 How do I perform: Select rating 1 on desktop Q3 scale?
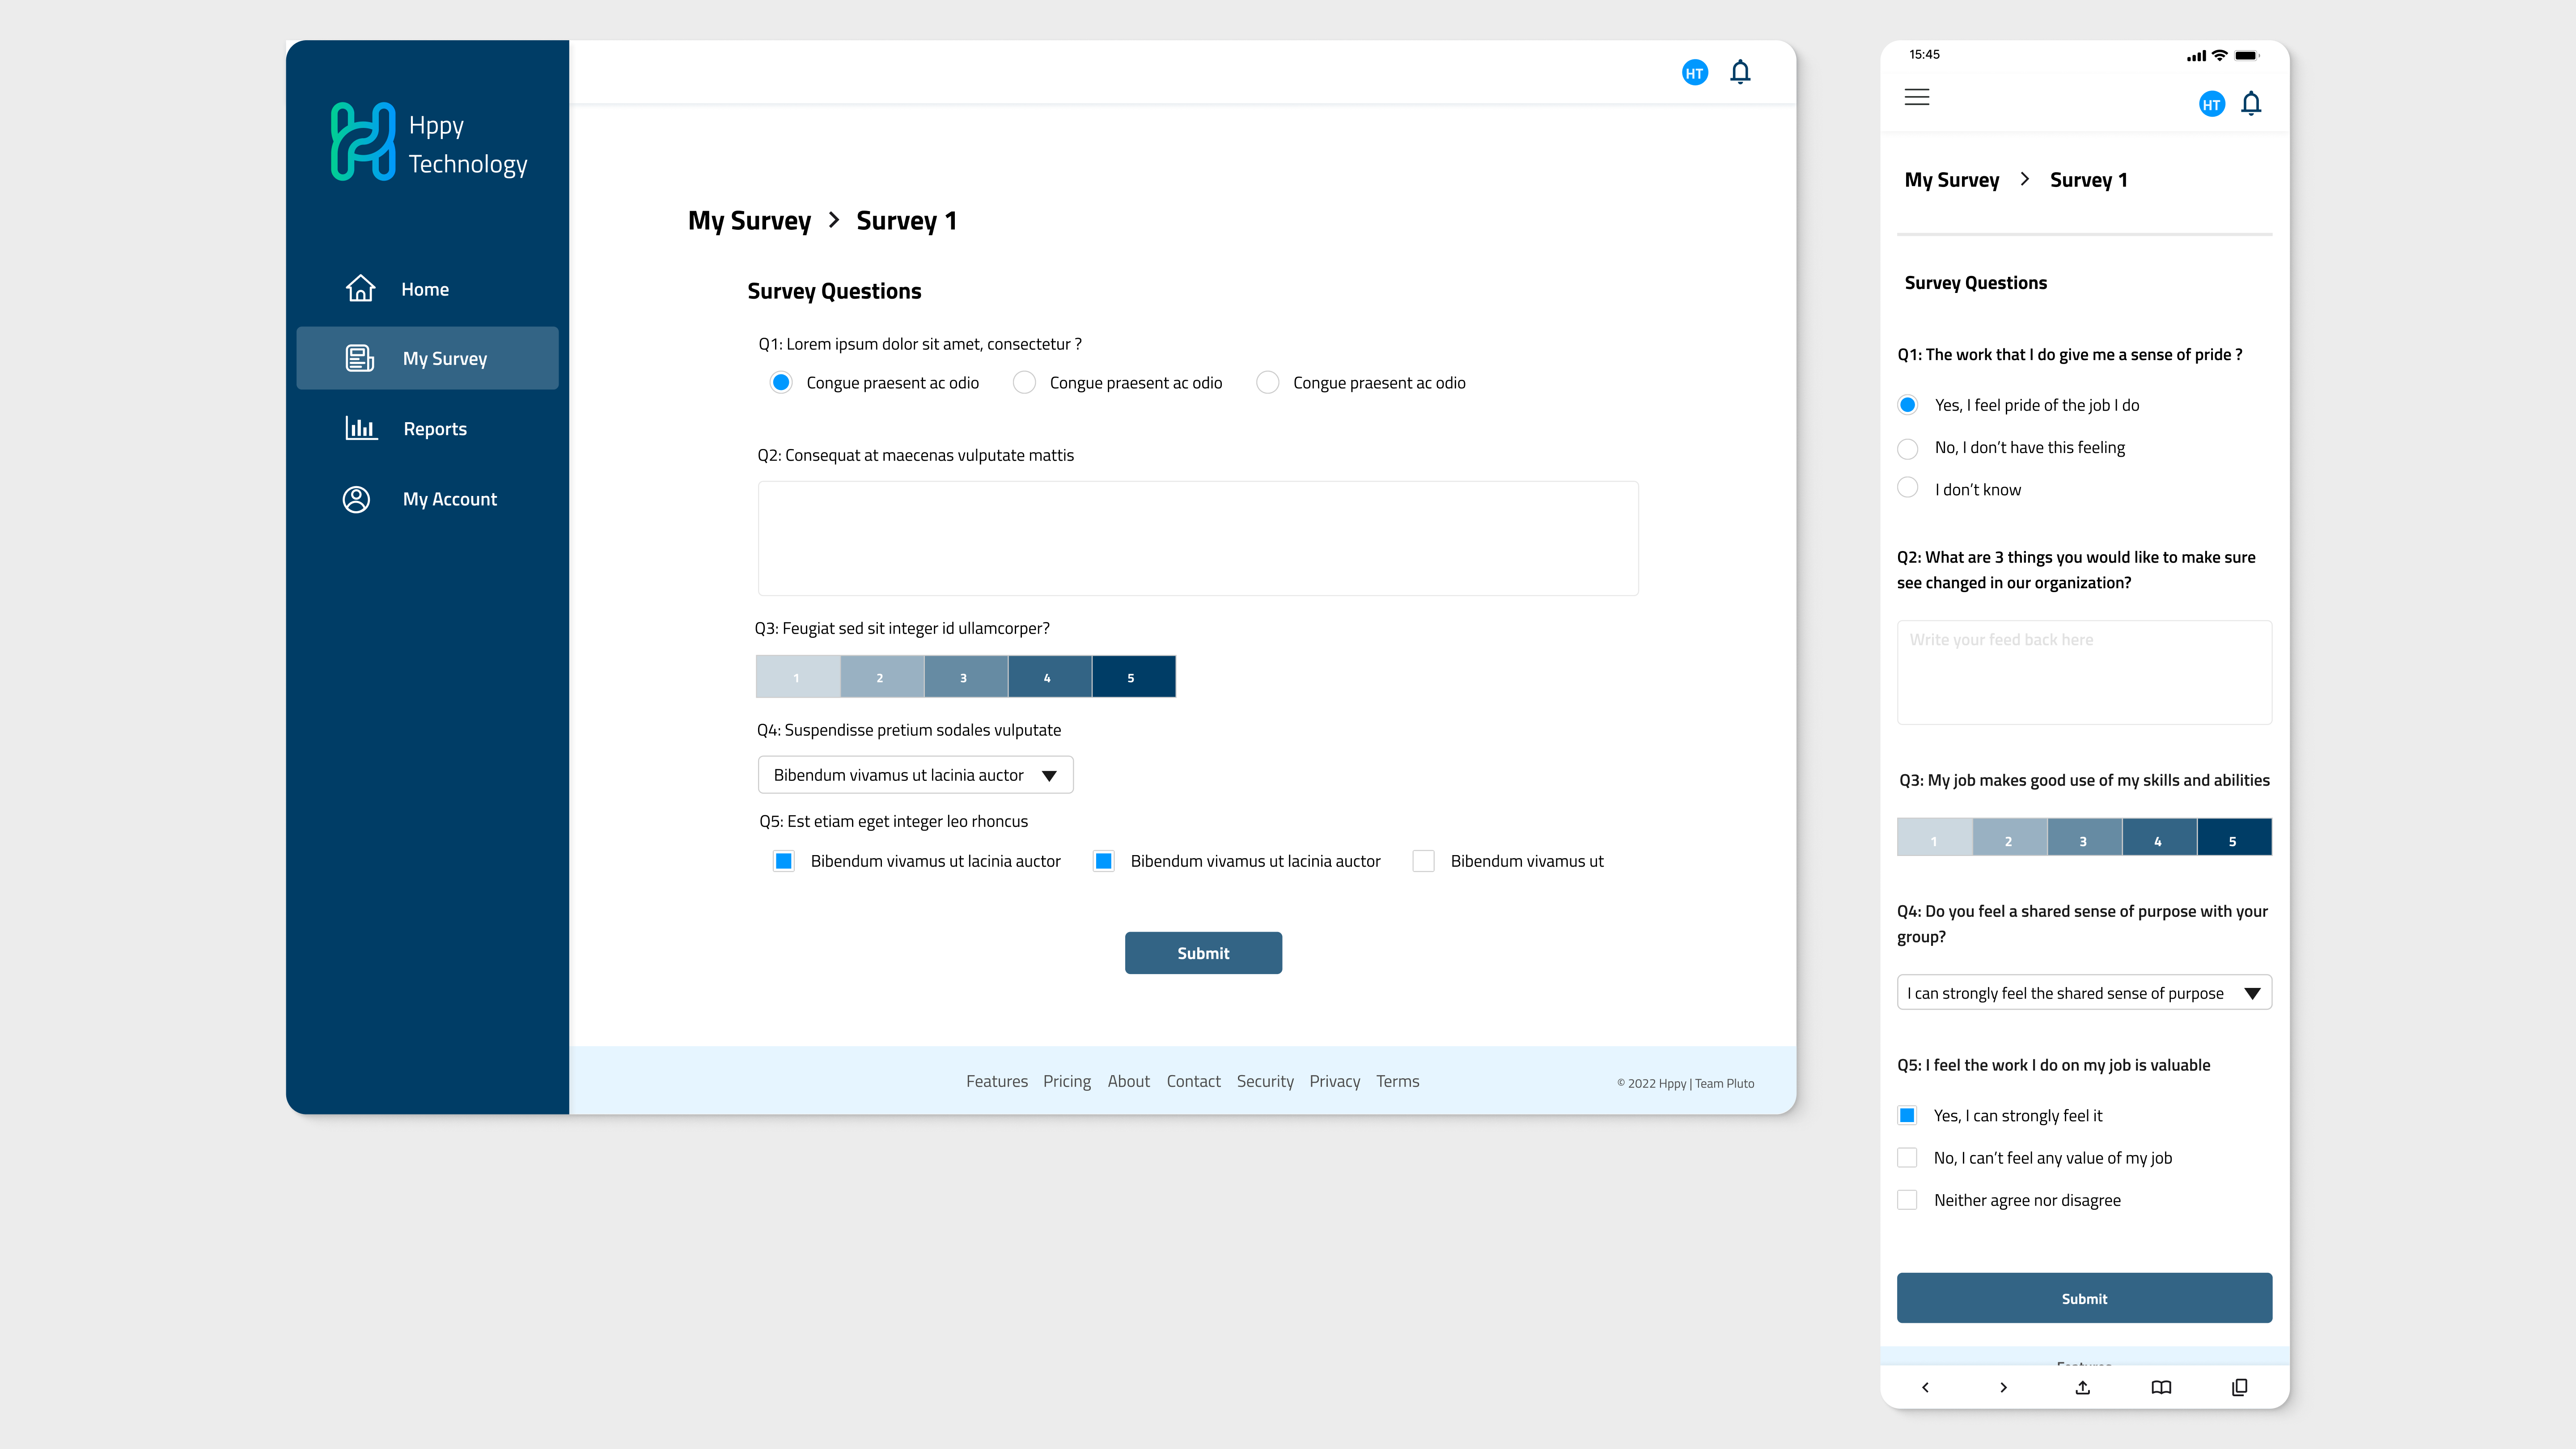pyautogui.click(x=797, y=677)
